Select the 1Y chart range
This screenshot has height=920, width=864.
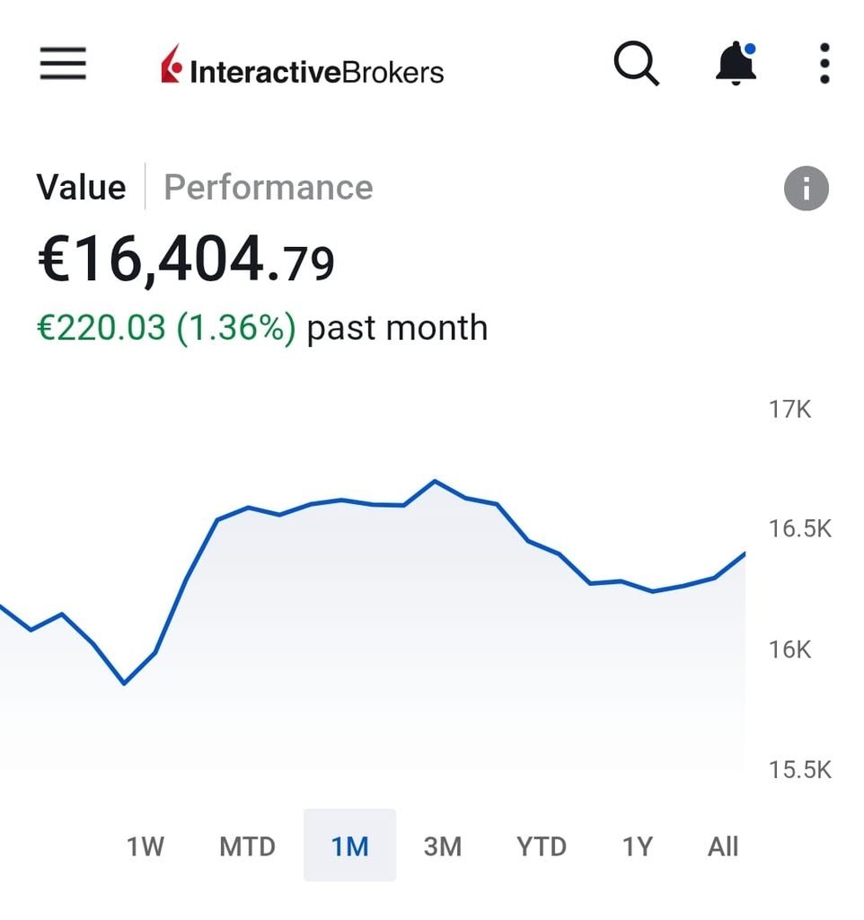click(x=637, y=846)
